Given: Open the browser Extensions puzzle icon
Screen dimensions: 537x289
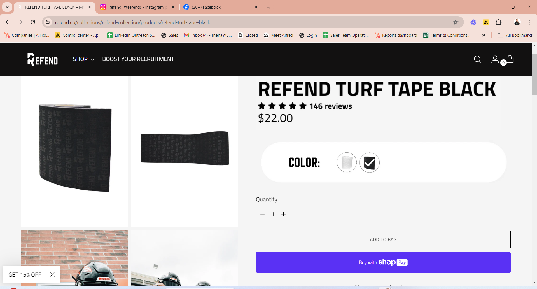Looking at the screenshot, I should pyautogui.click(x=499, y=22).
